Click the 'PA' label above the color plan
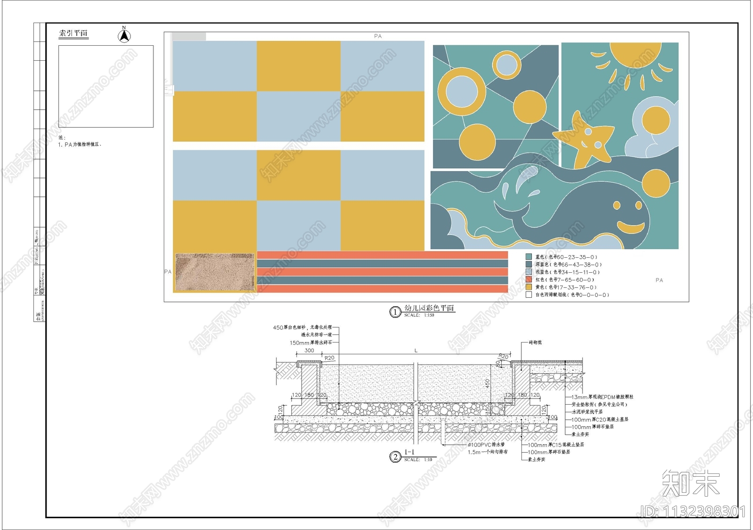Image resolution: width=753 pixels, height=530 pixels. pos(378,36)
